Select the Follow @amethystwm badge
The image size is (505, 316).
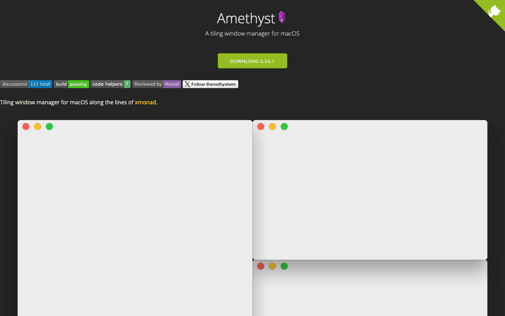210,84
